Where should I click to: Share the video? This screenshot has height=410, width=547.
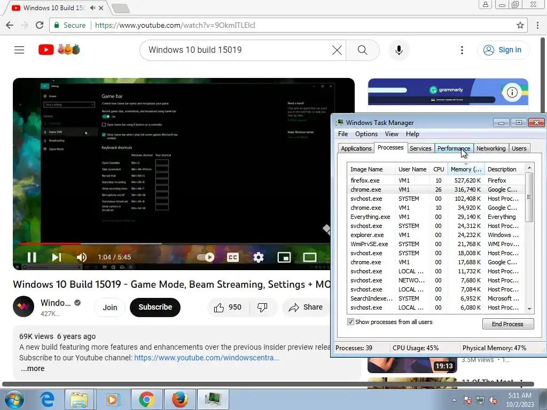click(x=306, y=307)
